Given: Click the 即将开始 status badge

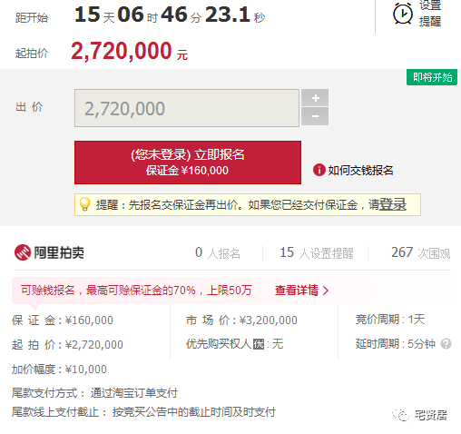Looking at the screenshot, I should coord(432,77).
